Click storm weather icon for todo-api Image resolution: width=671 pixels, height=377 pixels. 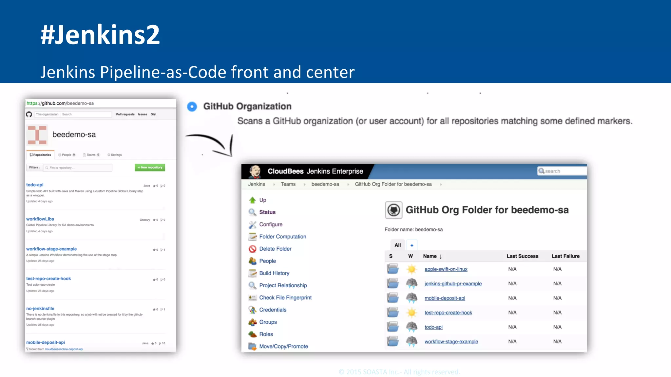click(x=412, y=327)
